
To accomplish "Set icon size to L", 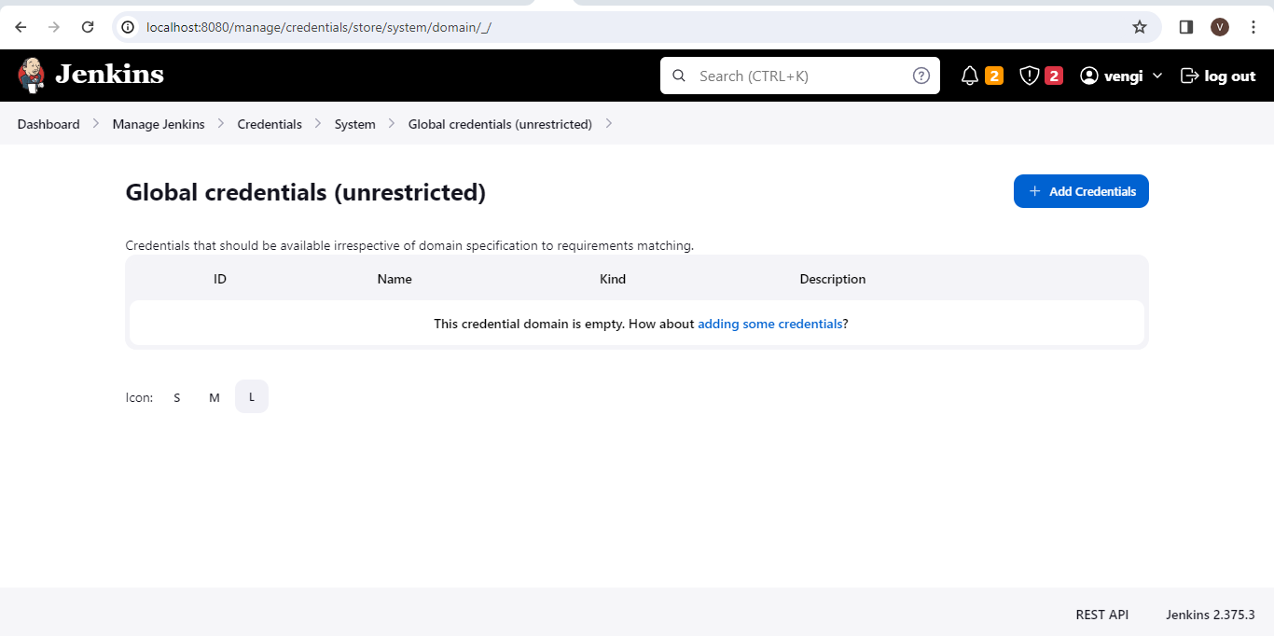I will pyautogui.click(x=252, y=397).
